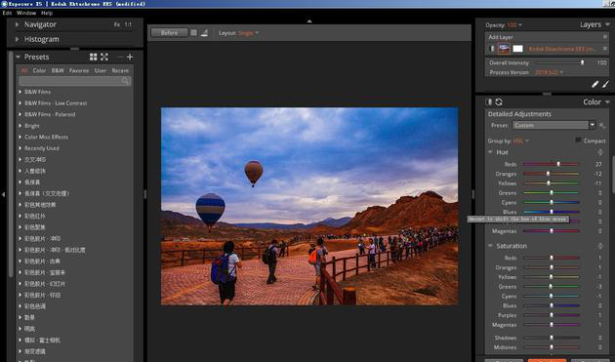
Task: Open the Window menu
Action: coord(26,13)
